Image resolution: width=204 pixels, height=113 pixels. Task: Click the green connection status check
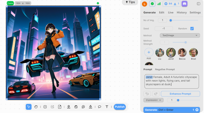[152, 4]
